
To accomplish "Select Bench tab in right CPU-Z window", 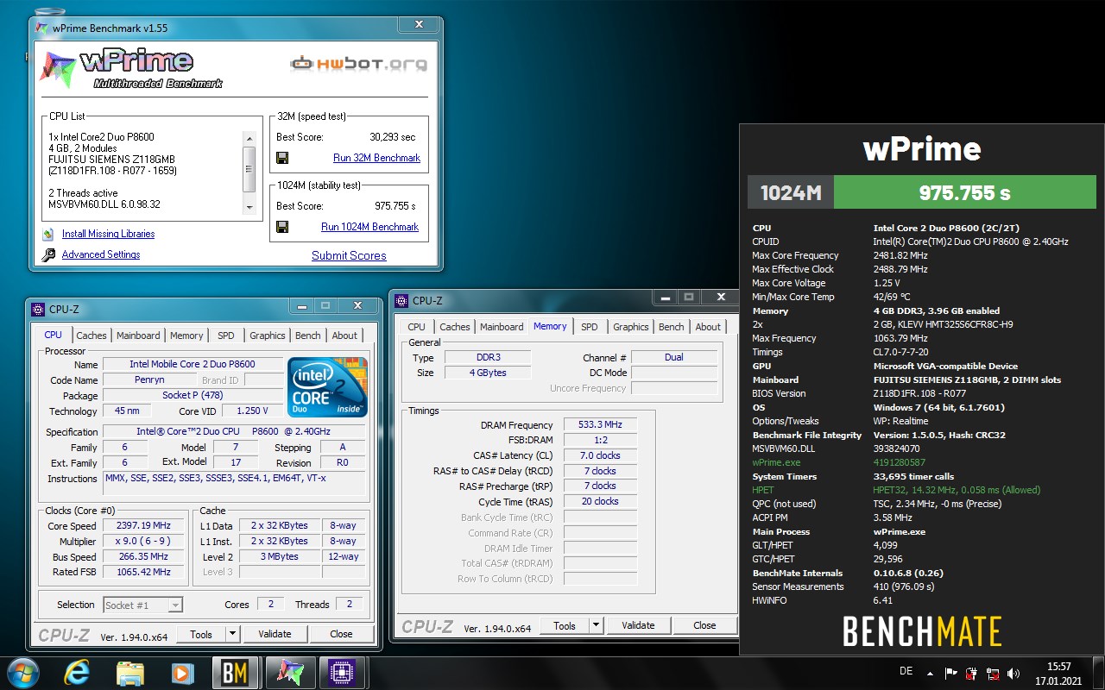I will coord(672,327).
